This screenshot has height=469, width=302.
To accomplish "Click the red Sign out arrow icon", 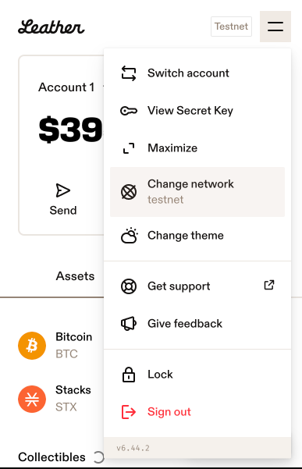I will (129, 412).
